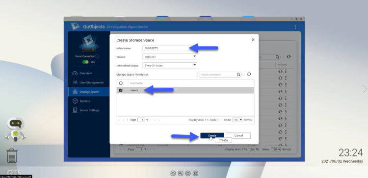
Task: Expand the Auto refresh usage dropdown
Action: tap(170, 65)
